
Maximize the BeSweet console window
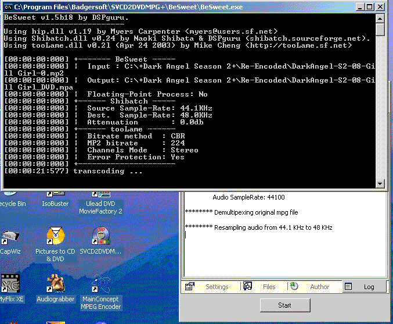(x=369, y=7)
